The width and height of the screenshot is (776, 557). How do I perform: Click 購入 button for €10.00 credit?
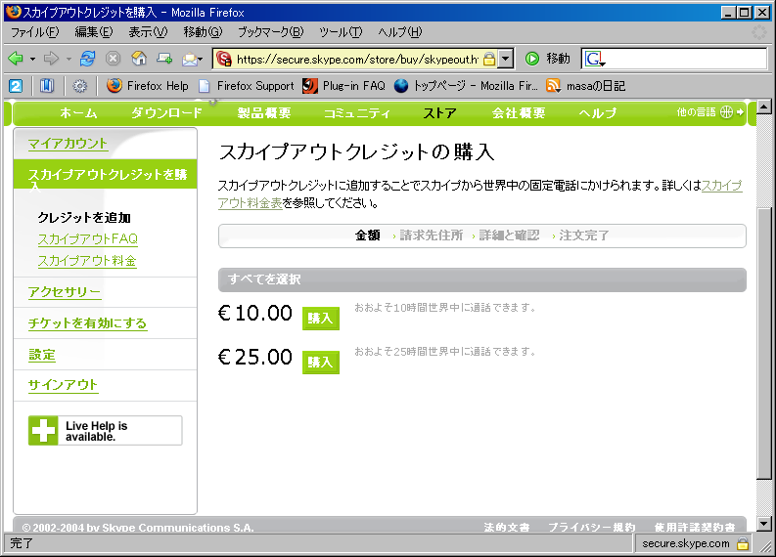coord(320,318)
